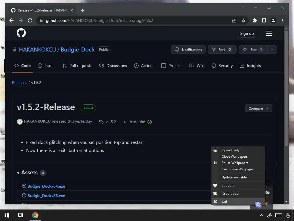This screenshot has height=221, width=294.
Task: Click the Lively crystal tray icon
Action: [x=258, y=205]
